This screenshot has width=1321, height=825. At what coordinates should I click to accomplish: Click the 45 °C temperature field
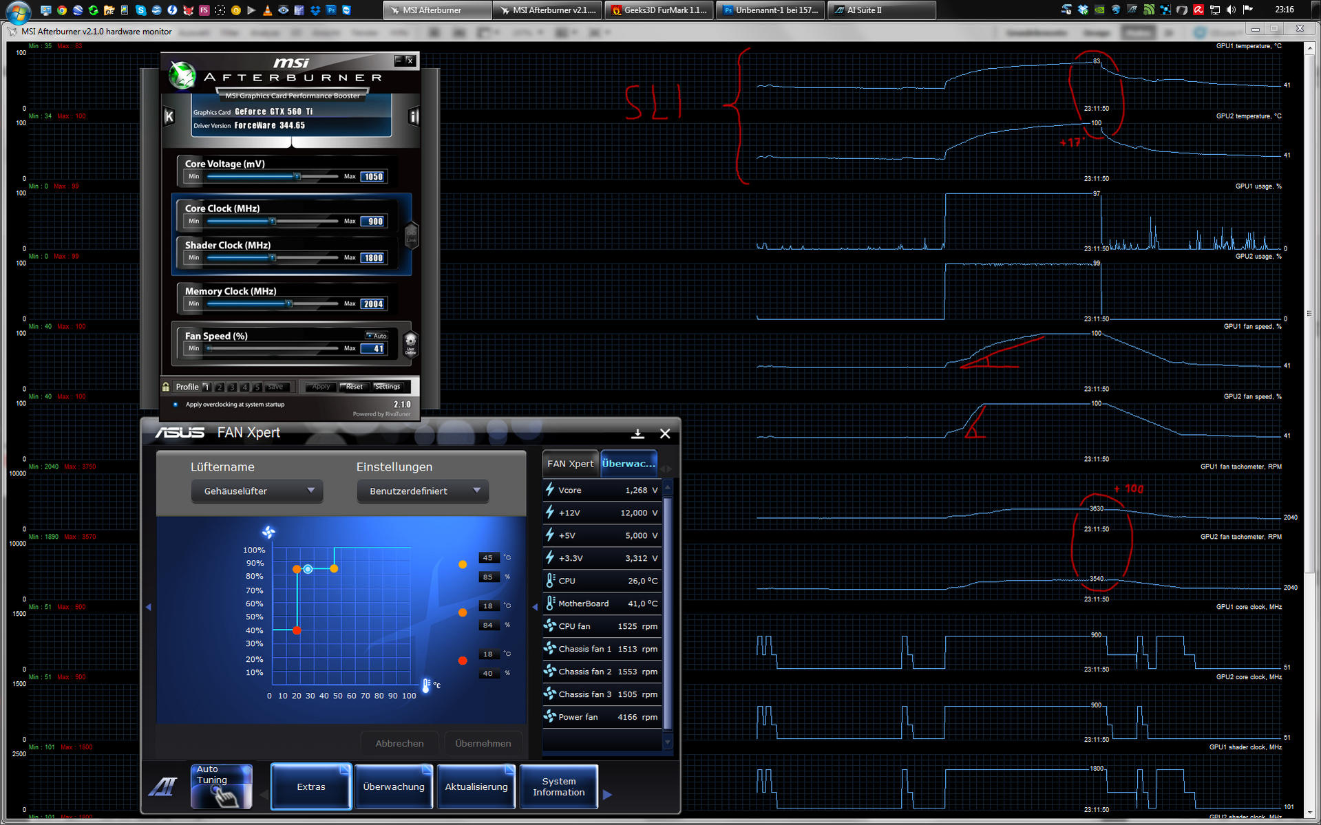(488, 558)
